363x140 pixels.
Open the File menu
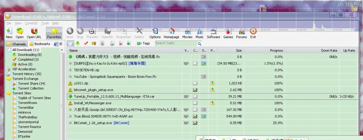click(8, 23)
